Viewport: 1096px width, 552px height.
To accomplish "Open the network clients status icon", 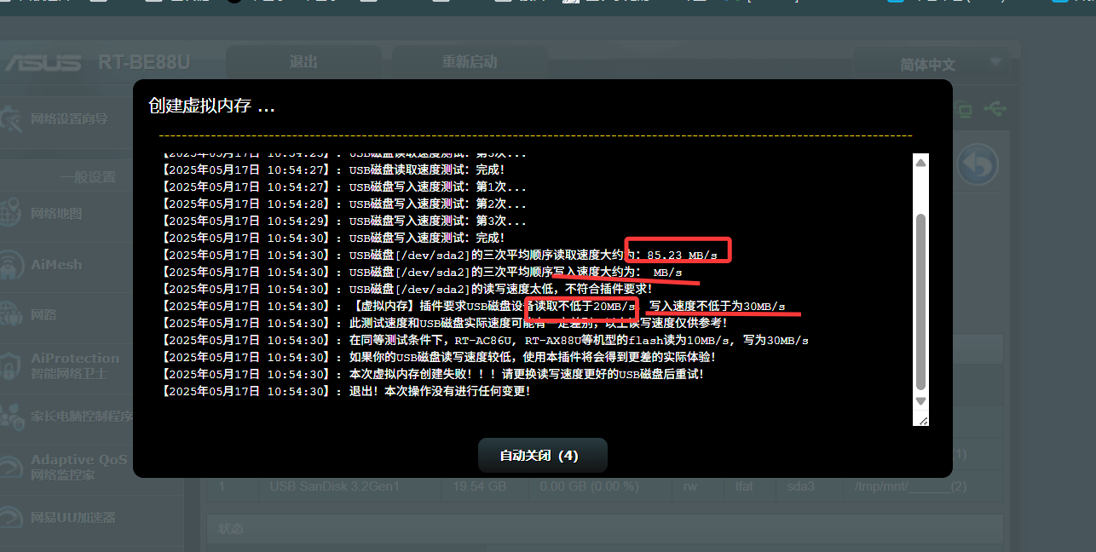I will click(x=964, y=109).
